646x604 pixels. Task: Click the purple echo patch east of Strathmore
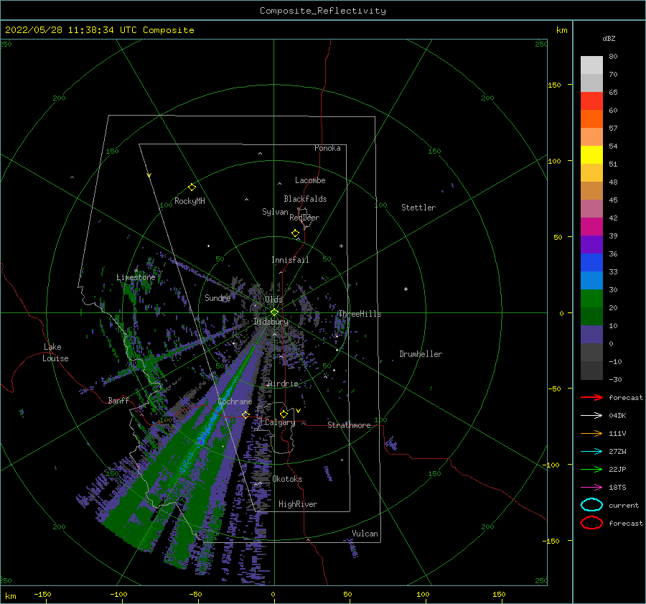tap(390, 444)
